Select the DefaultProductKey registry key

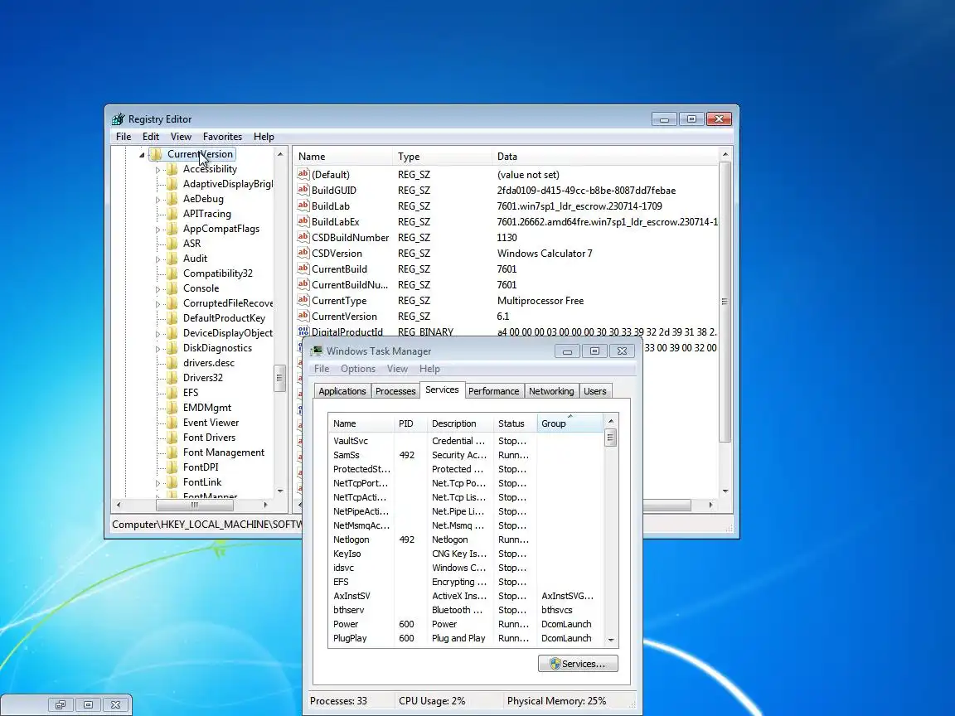224,318
